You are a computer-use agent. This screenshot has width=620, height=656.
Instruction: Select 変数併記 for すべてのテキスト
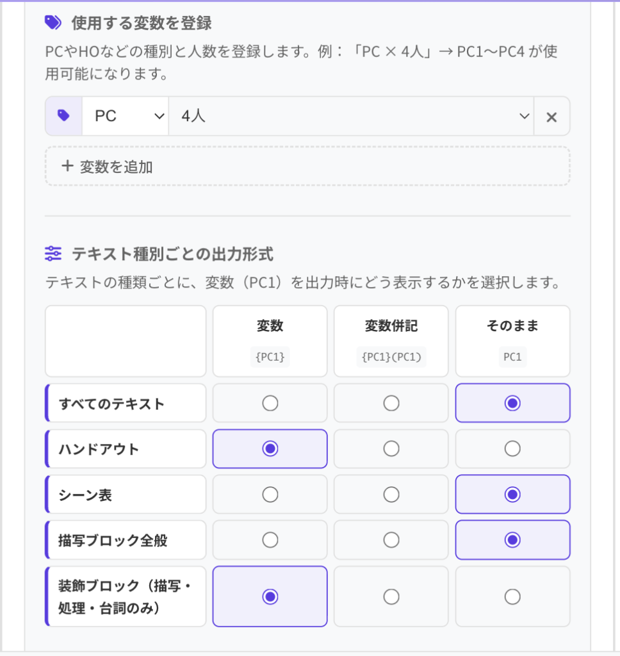click(x=391, y=404)
